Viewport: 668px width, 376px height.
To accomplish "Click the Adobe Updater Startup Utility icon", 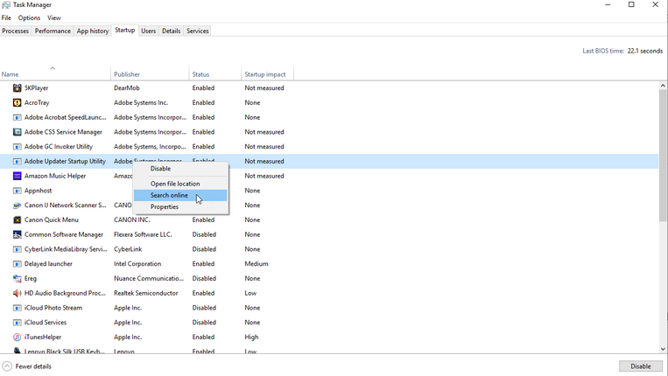I will tap(17, 161).
